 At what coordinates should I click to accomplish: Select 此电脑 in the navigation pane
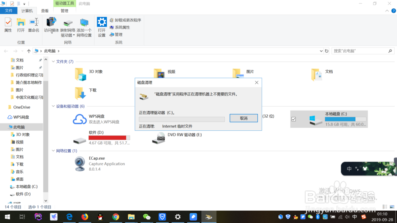19,127
